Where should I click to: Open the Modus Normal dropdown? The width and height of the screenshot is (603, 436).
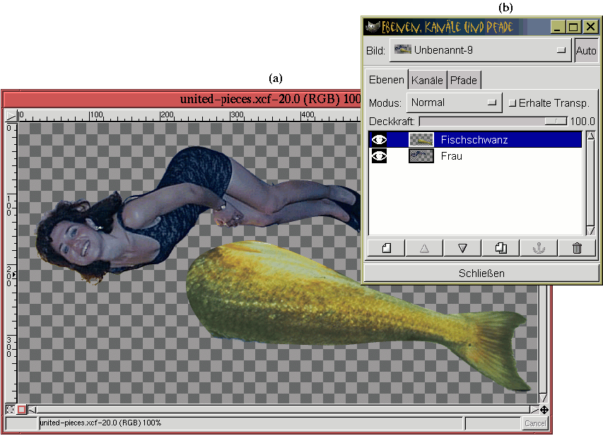point(454,102)
